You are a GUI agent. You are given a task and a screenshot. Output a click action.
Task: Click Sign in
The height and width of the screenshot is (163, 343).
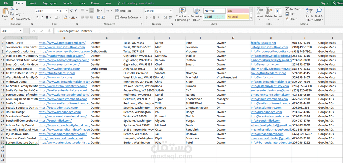tap(325, 3)
